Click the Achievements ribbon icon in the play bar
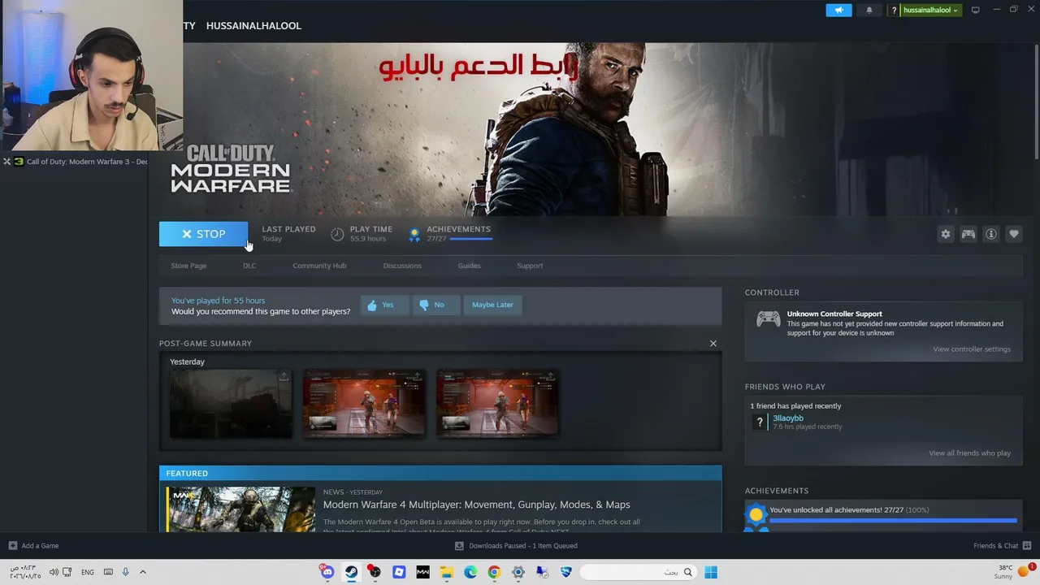The width and height of the screenshot is (1040, 585). pyautogui.click(x=414, y=234)
